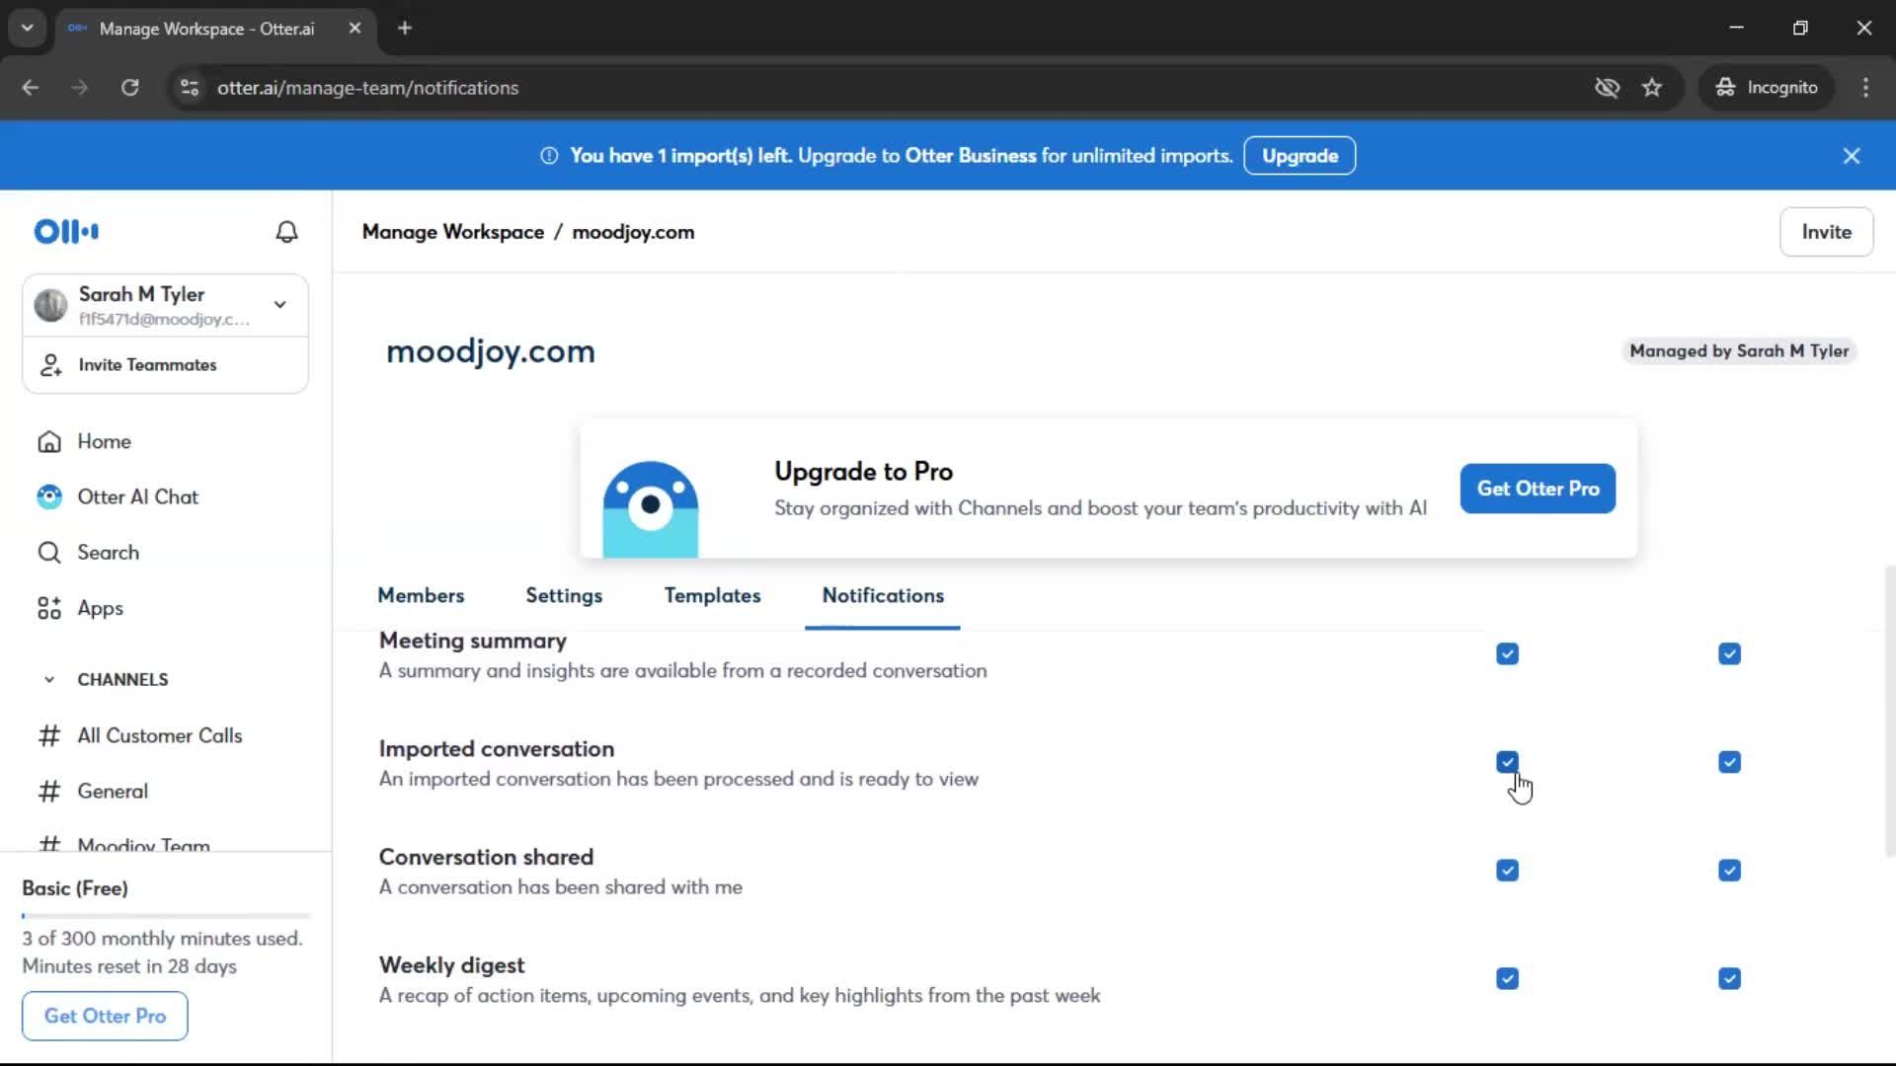Open Search with magnifier icon

click(x=49, y=553)
